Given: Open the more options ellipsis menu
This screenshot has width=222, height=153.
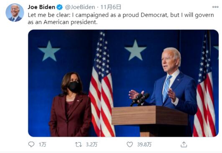Looking at the screenshot, I should point(215,7).
